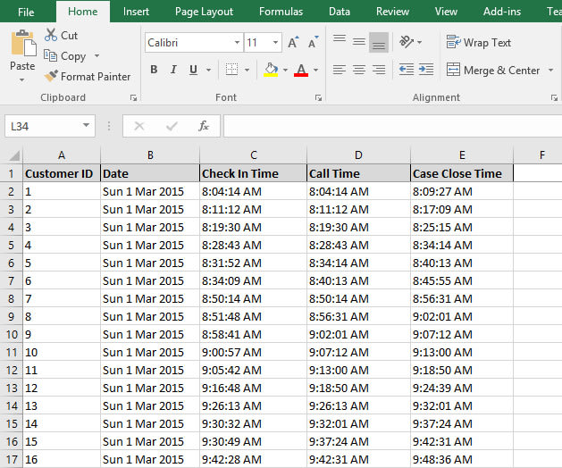Click Merge & Center button

[x=493, y=70]
